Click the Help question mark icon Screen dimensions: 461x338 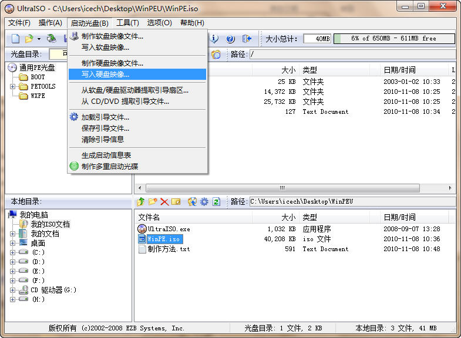pos(230,39)
